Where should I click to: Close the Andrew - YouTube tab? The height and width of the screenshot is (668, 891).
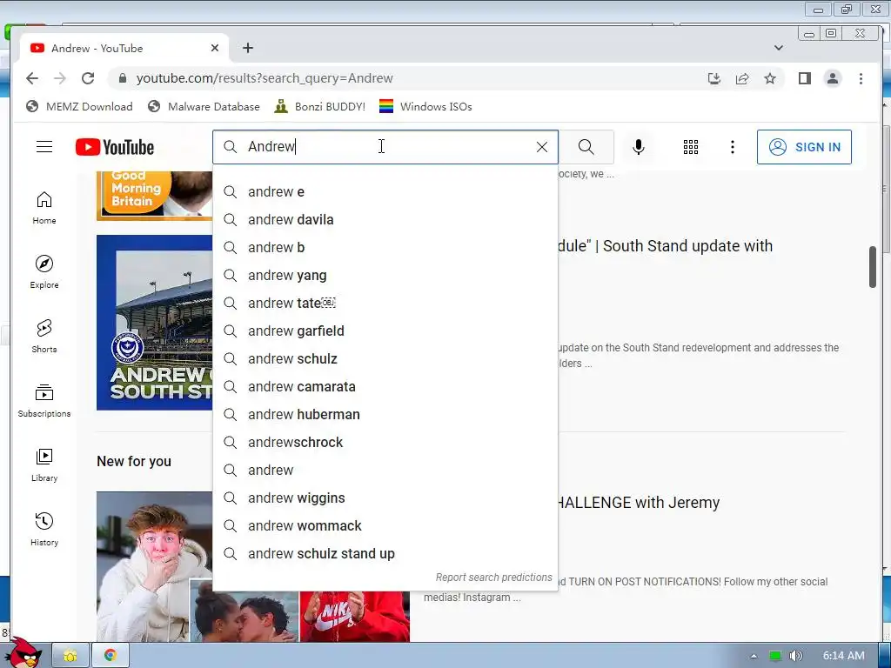[215, 48]
